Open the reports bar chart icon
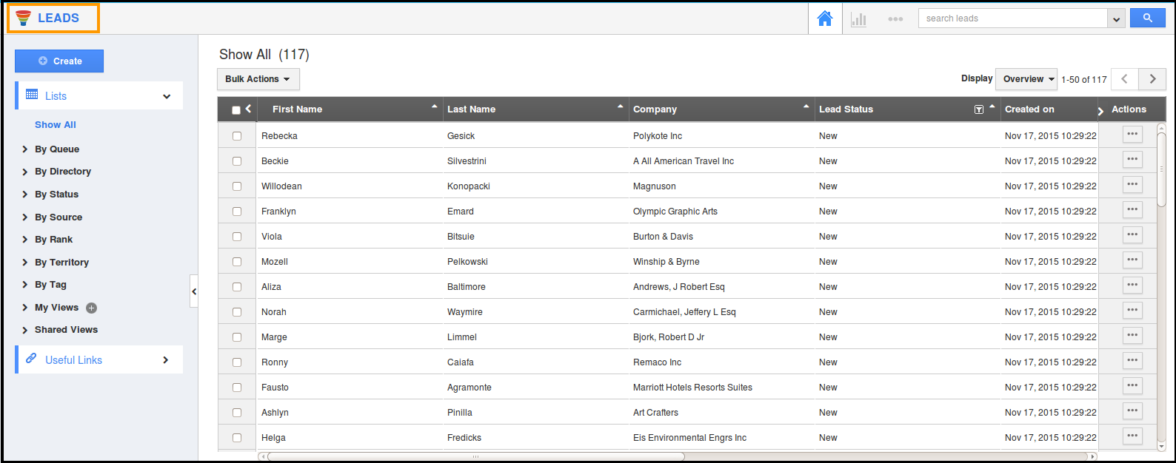 858,19
